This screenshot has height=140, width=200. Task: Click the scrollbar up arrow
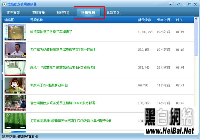pyautogui.click(x=196, y=19)
